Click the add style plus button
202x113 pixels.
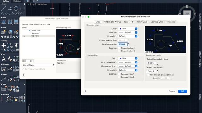point(24,61)
